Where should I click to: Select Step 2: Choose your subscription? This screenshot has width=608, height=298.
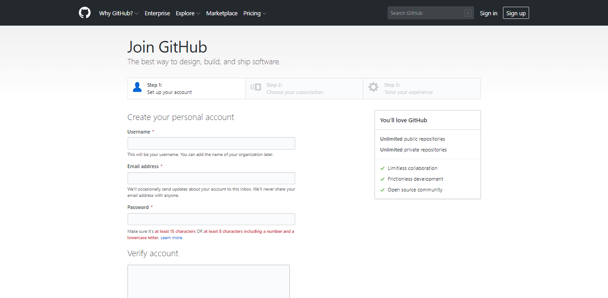click(304, 89)
